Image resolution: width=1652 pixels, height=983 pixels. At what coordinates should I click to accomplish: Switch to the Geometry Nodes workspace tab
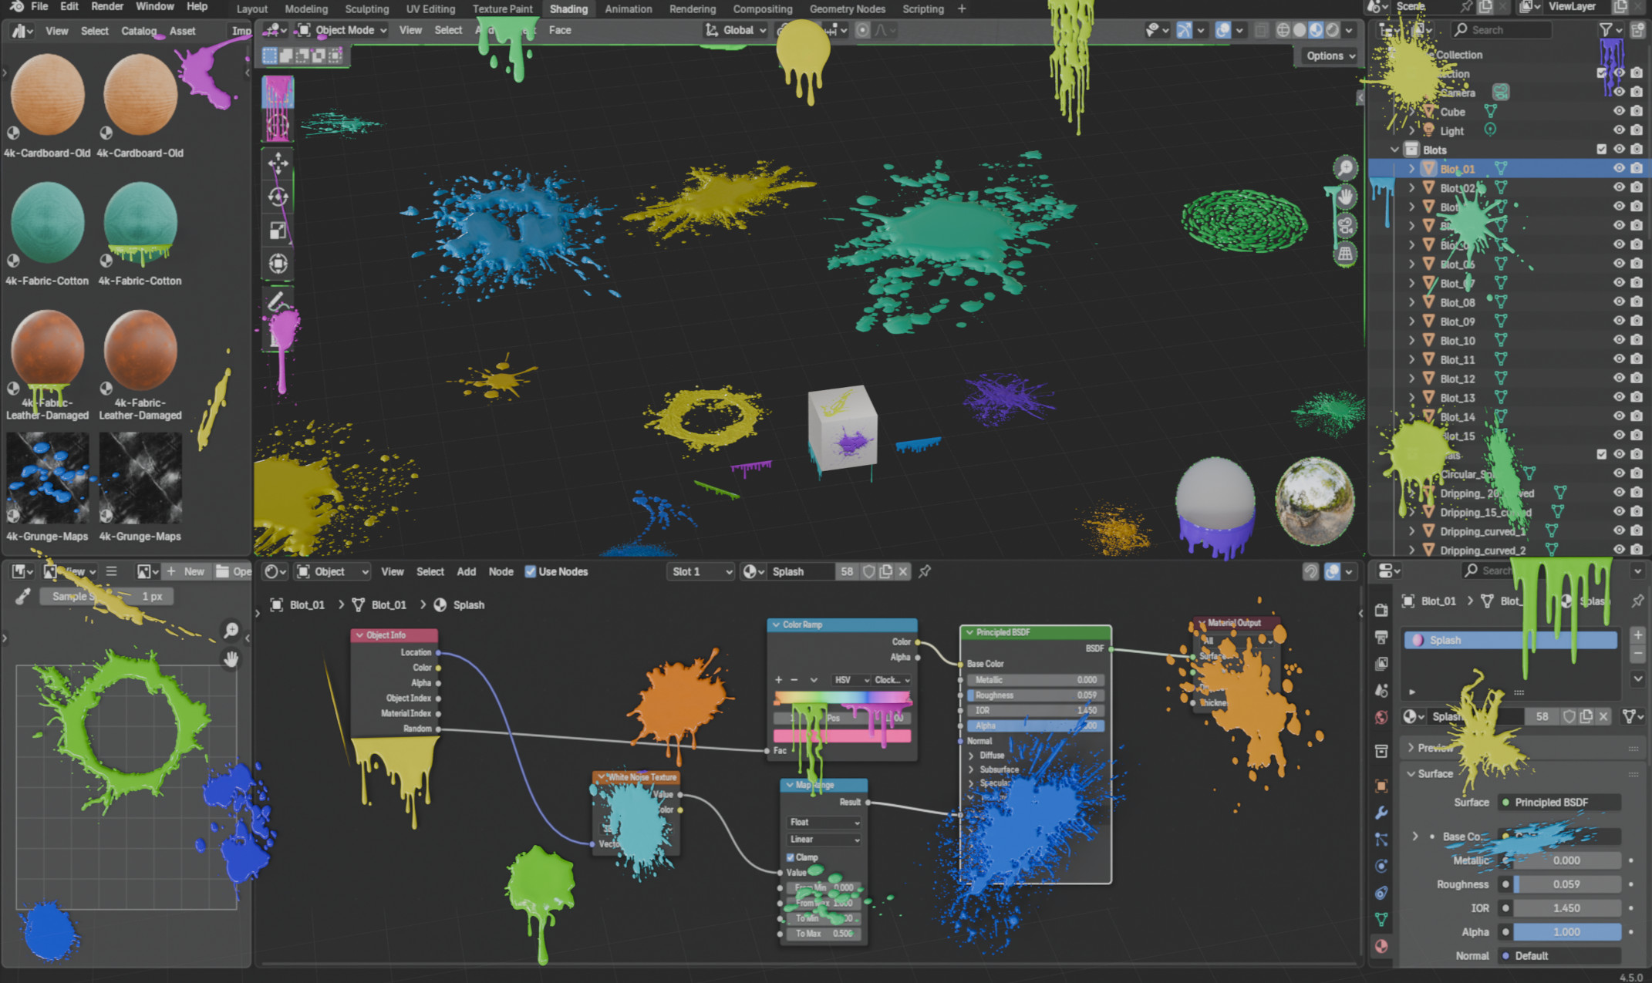(x=847, y=9)
